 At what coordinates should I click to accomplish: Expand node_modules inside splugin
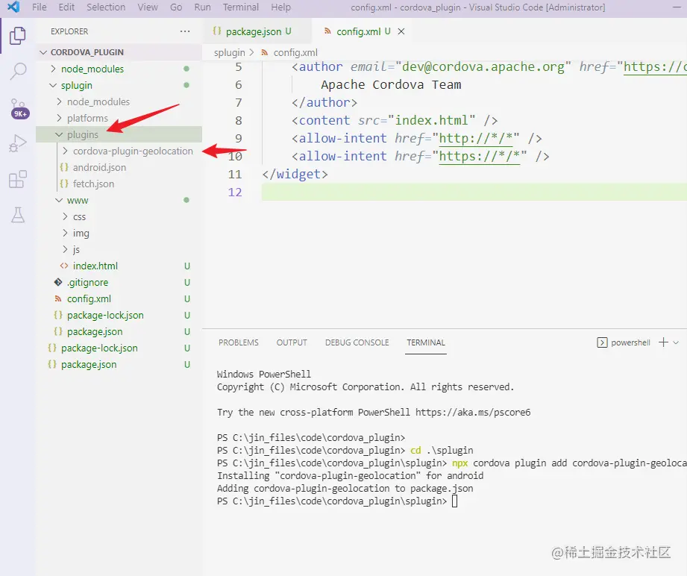tap(119, 101)
